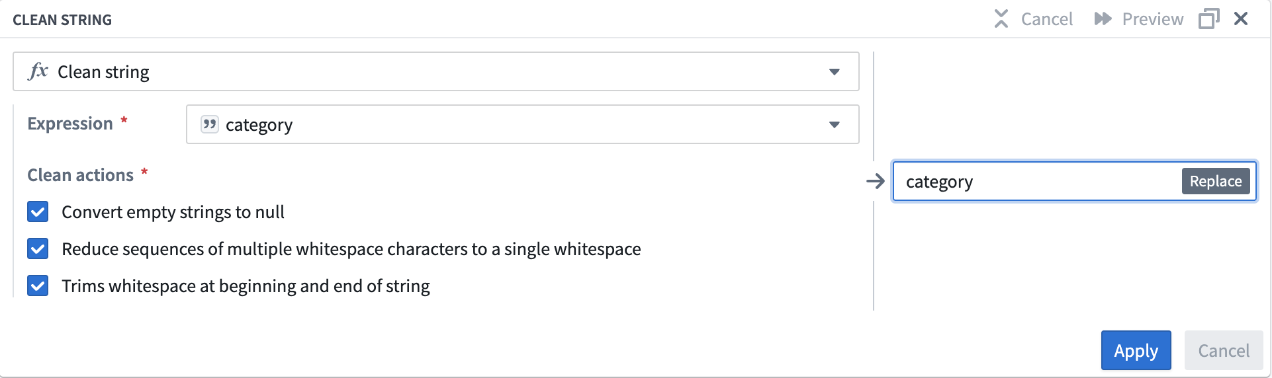This screenshot has width=1272, height=378.
Task: Click the Cancel label in header
Action: click(x=1046, y=19)
